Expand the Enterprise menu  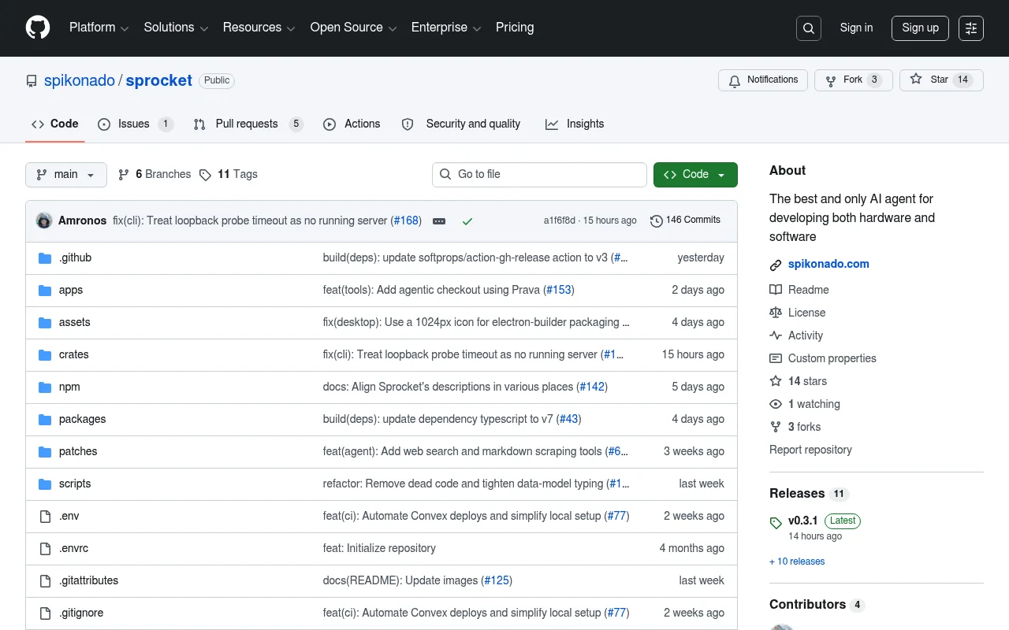446,28
